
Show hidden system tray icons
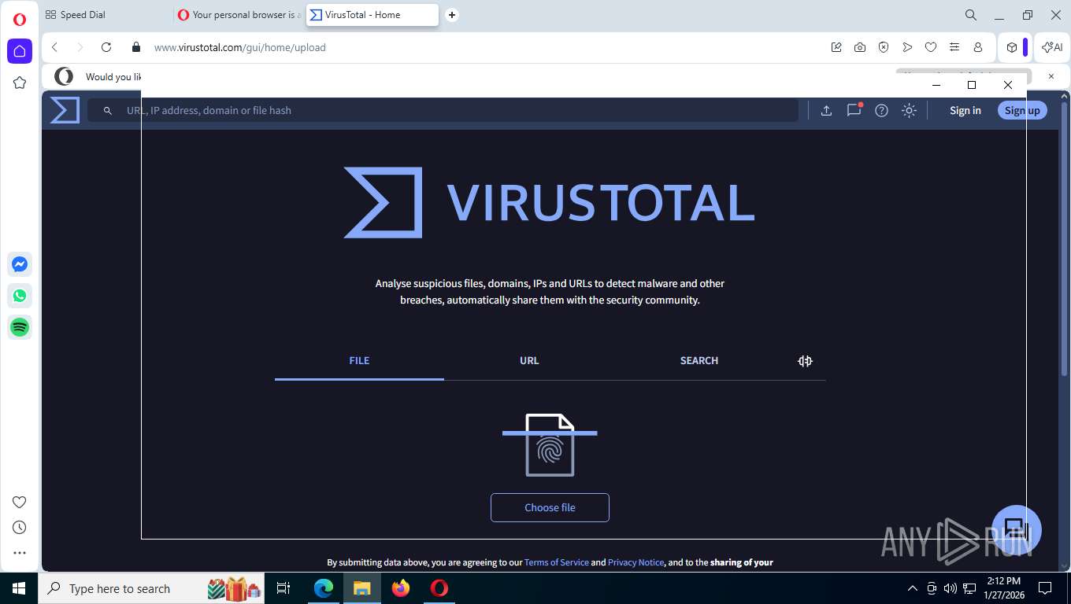913,588
